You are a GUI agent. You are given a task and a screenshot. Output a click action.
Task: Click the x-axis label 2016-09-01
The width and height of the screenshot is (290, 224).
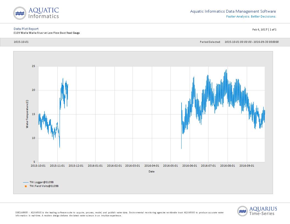tap(247, 166)
